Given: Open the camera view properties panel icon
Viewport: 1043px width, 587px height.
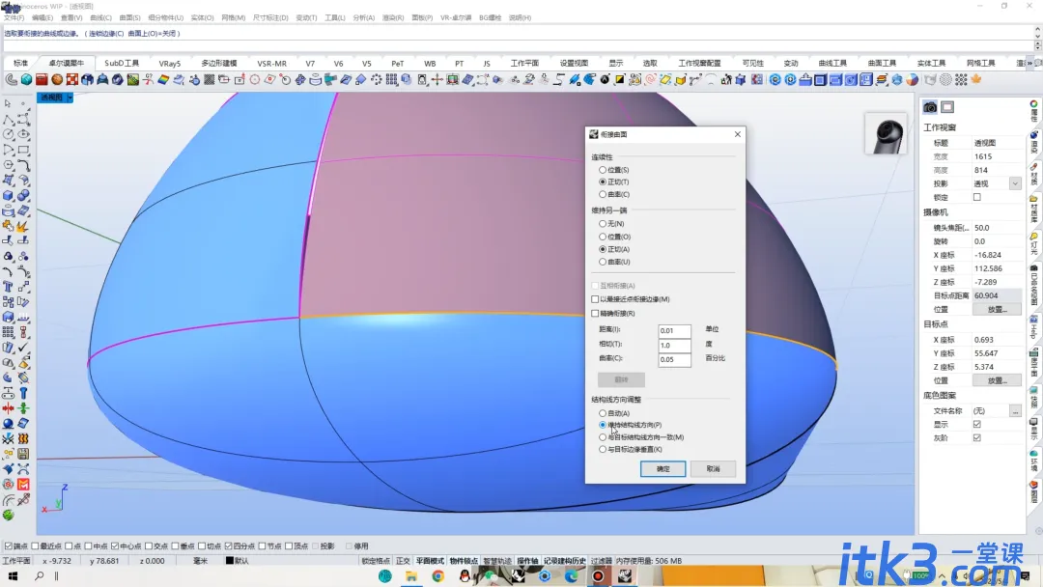Looking at the screenshot, I should [x=930, y=107].
